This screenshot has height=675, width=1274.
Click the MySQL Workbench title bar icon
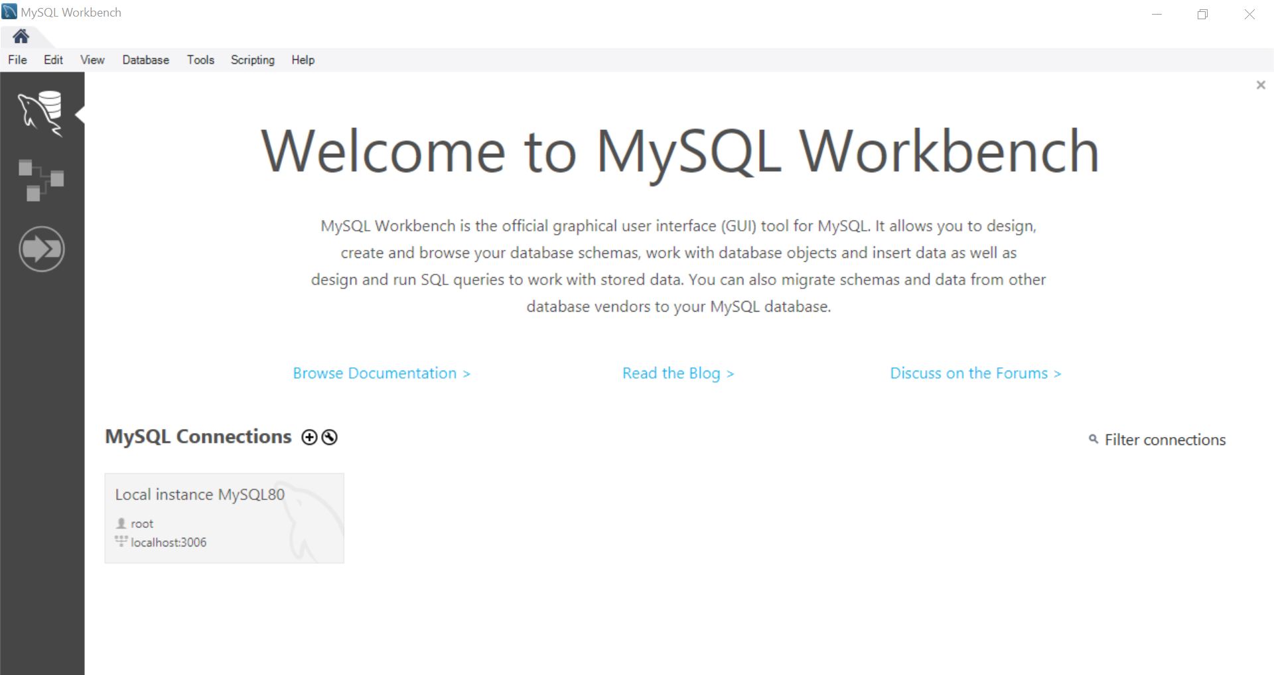pos(9,11)
